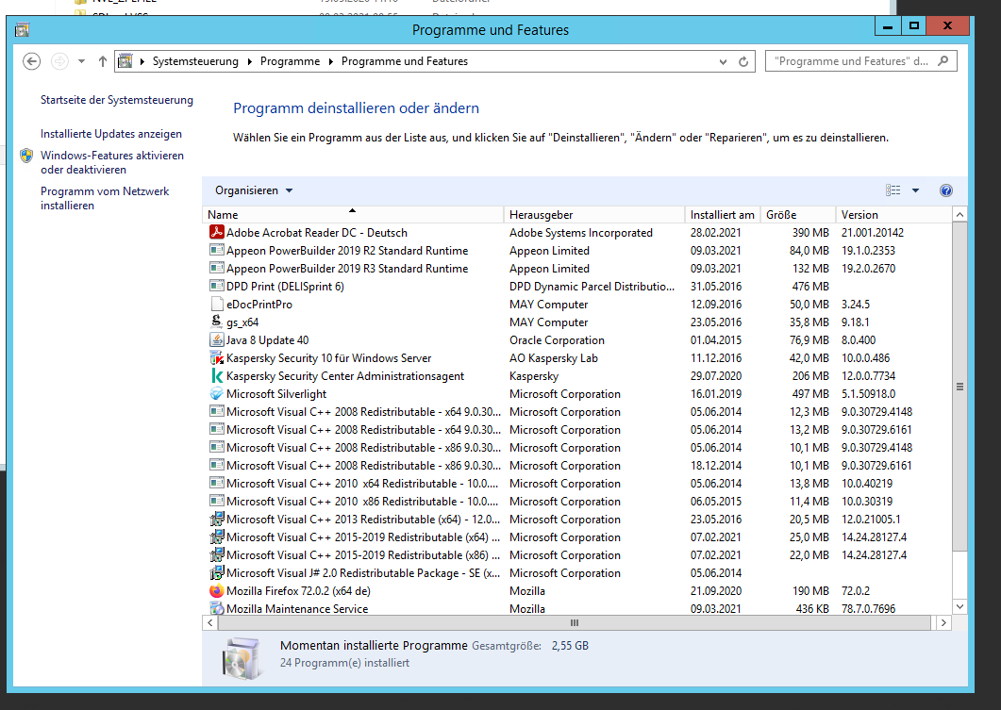Click the refresh icon in address bar

pyautogui.click(x=744, y=61)
